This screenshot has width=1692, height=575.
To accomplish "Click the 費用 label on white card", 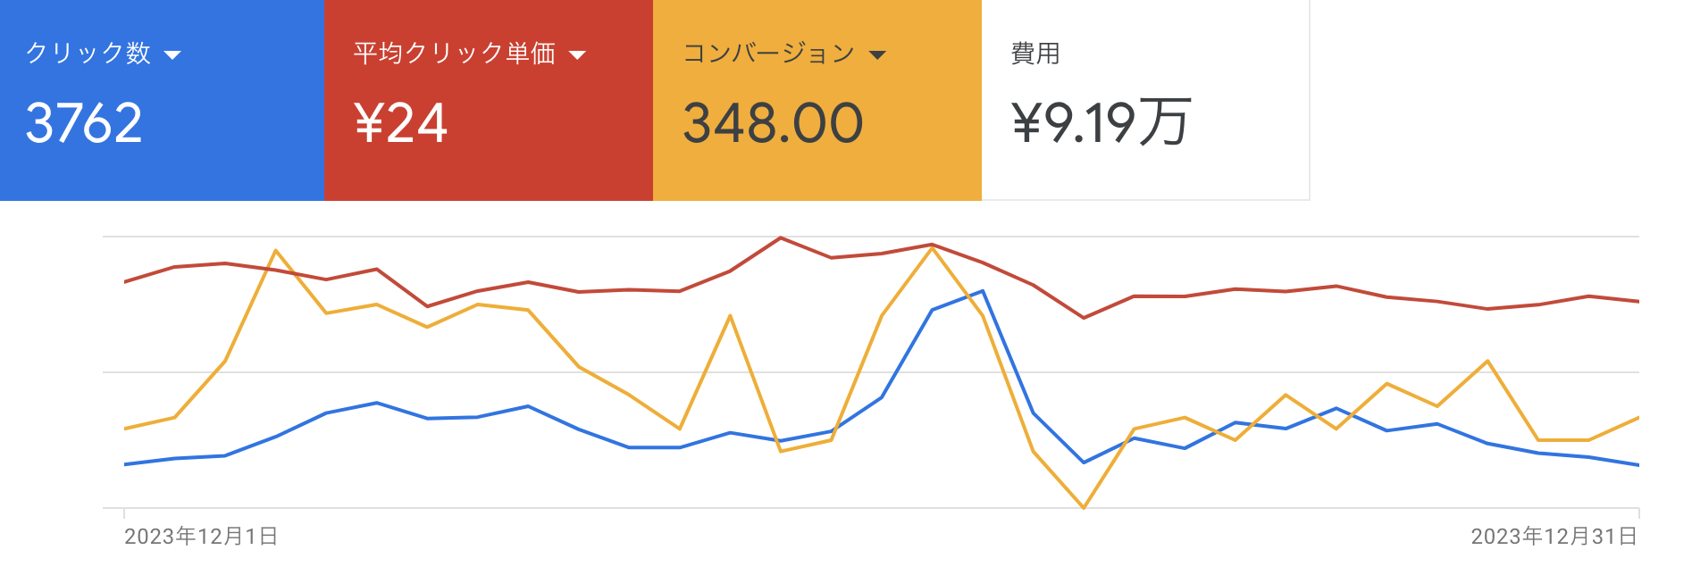I will [x=1034, y=54].
